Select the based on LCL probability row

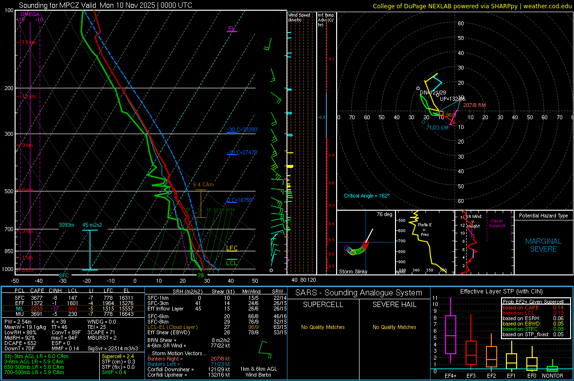click(x=533, y=313)
